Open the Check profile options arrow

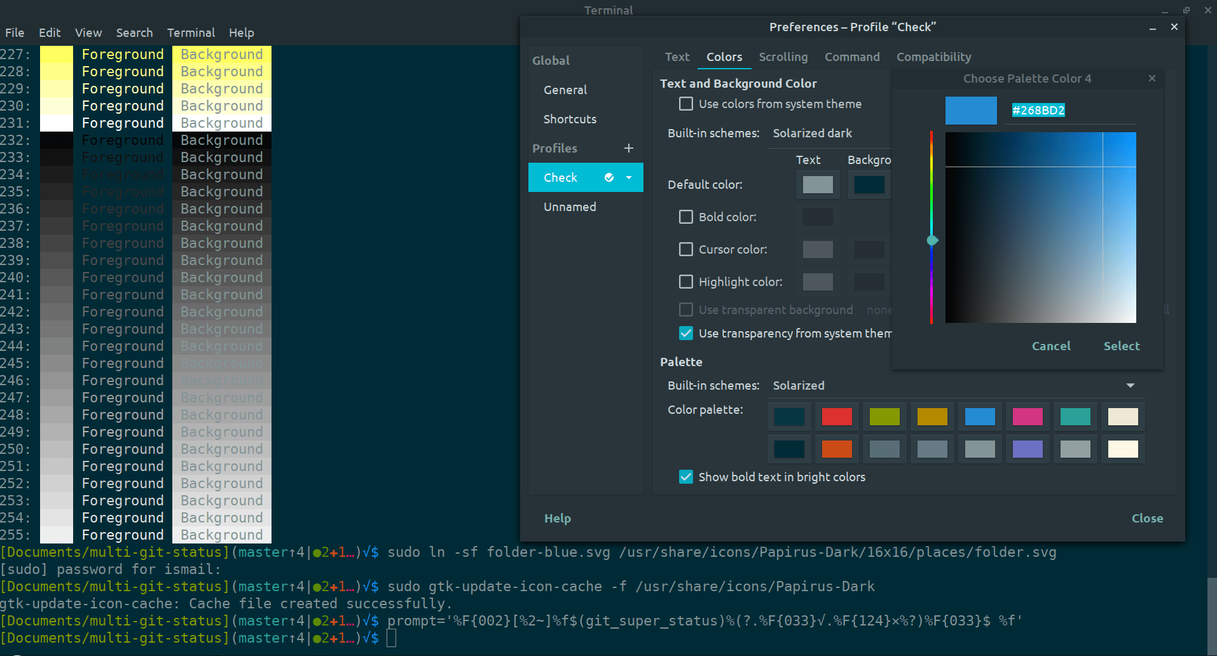[629, 177]
